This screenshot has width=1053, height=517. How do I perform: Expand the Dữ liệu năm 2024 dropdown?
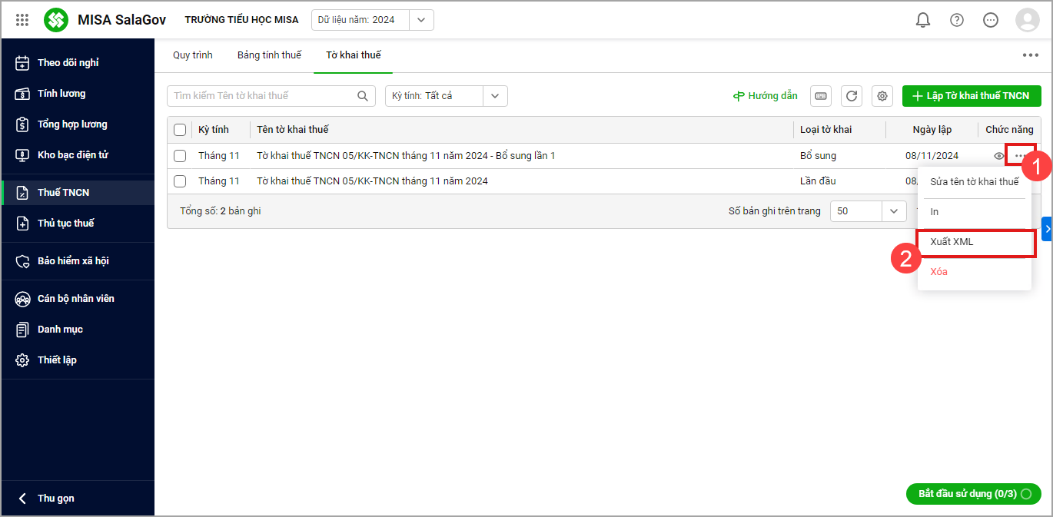[421, 20]
